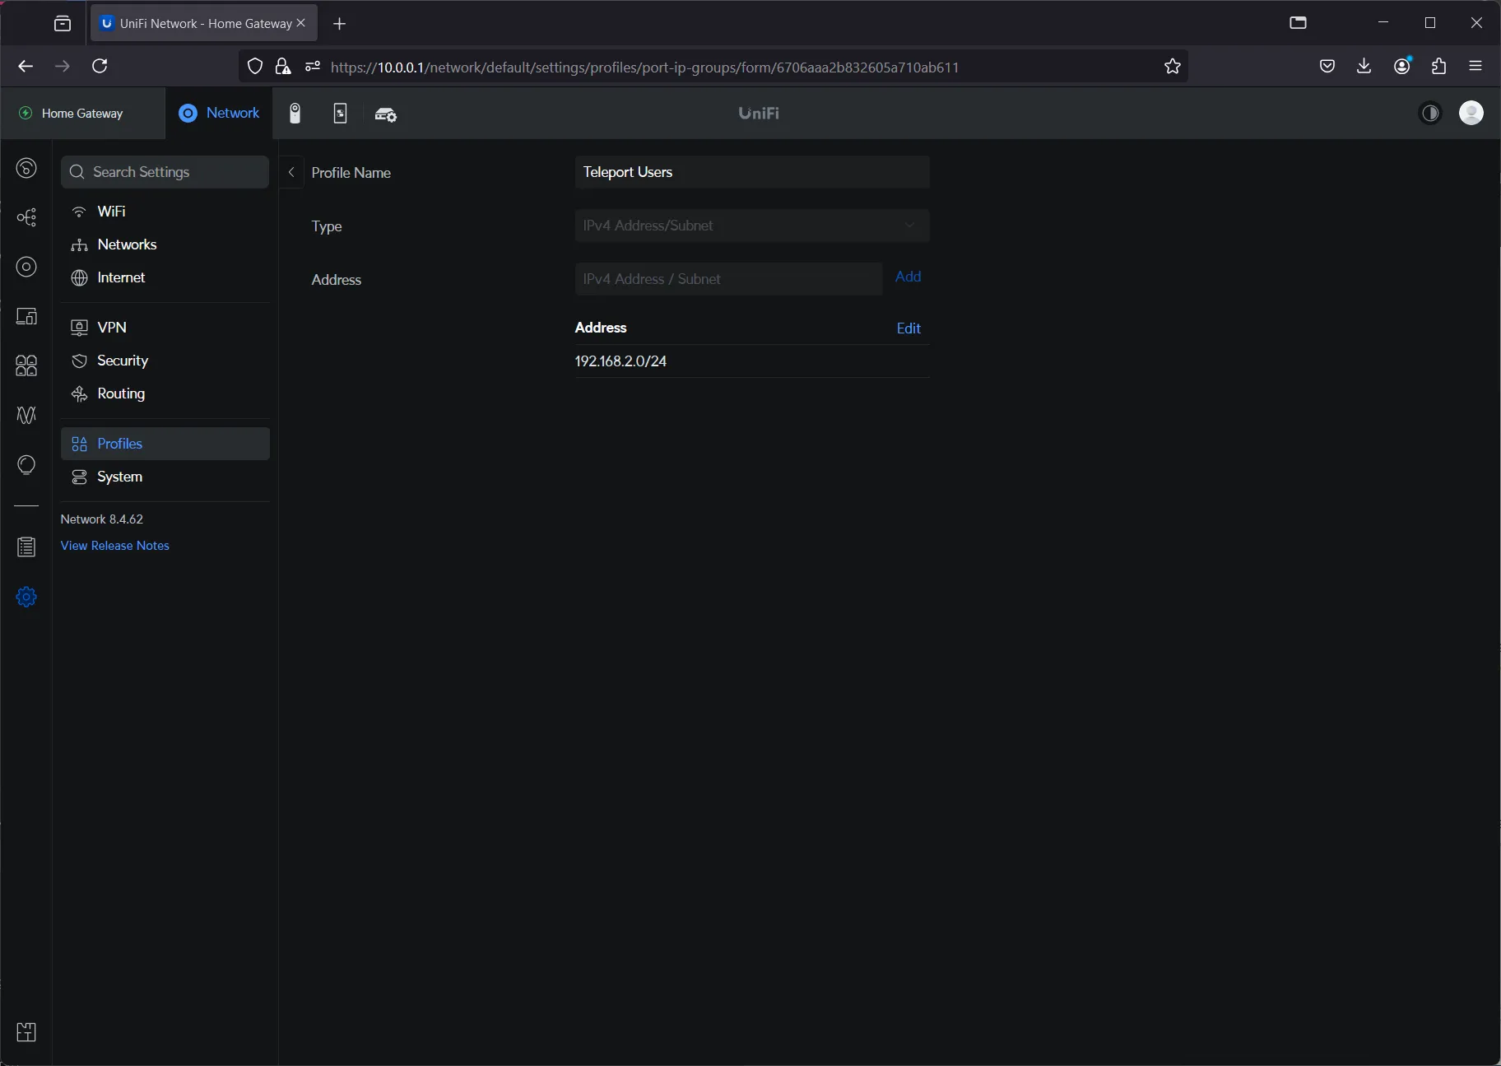Select the 192.168.2.0/24 address entry
This screenshot has height=1066, width=1501.
pos(752,361)
